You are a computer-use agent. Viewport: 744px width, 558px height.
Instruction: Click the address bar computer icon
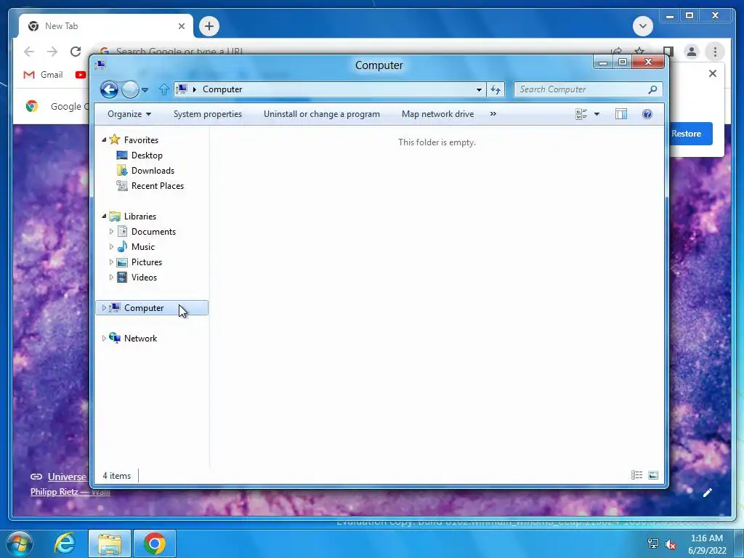182,89
